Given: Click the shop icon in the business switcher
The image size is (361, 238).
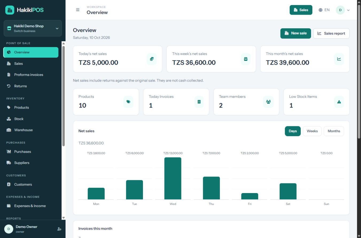Looking at the screenshot, I should 9,28.
